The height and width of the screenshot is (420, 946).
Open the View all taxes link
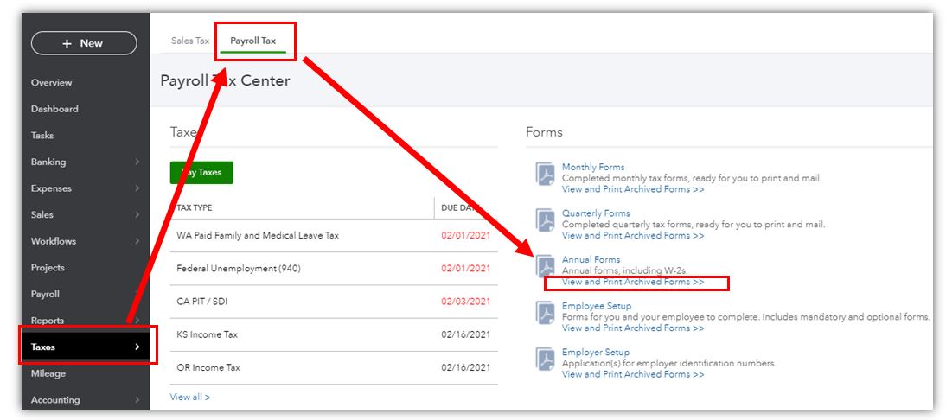point(189,398)
